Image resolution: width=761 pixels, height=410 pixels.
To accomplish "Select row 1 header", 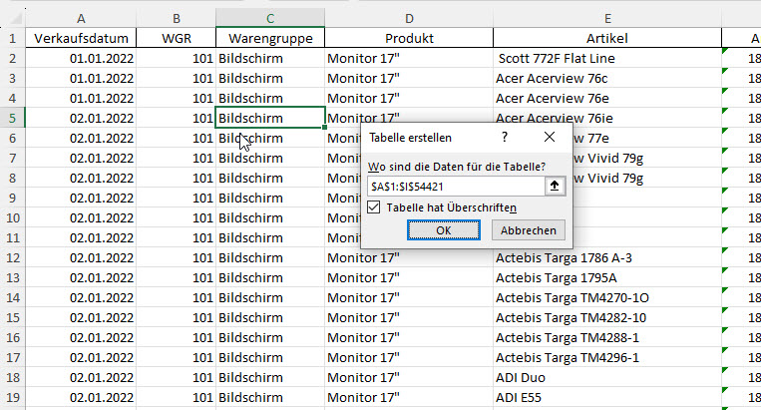I will (x=12, y=38).
